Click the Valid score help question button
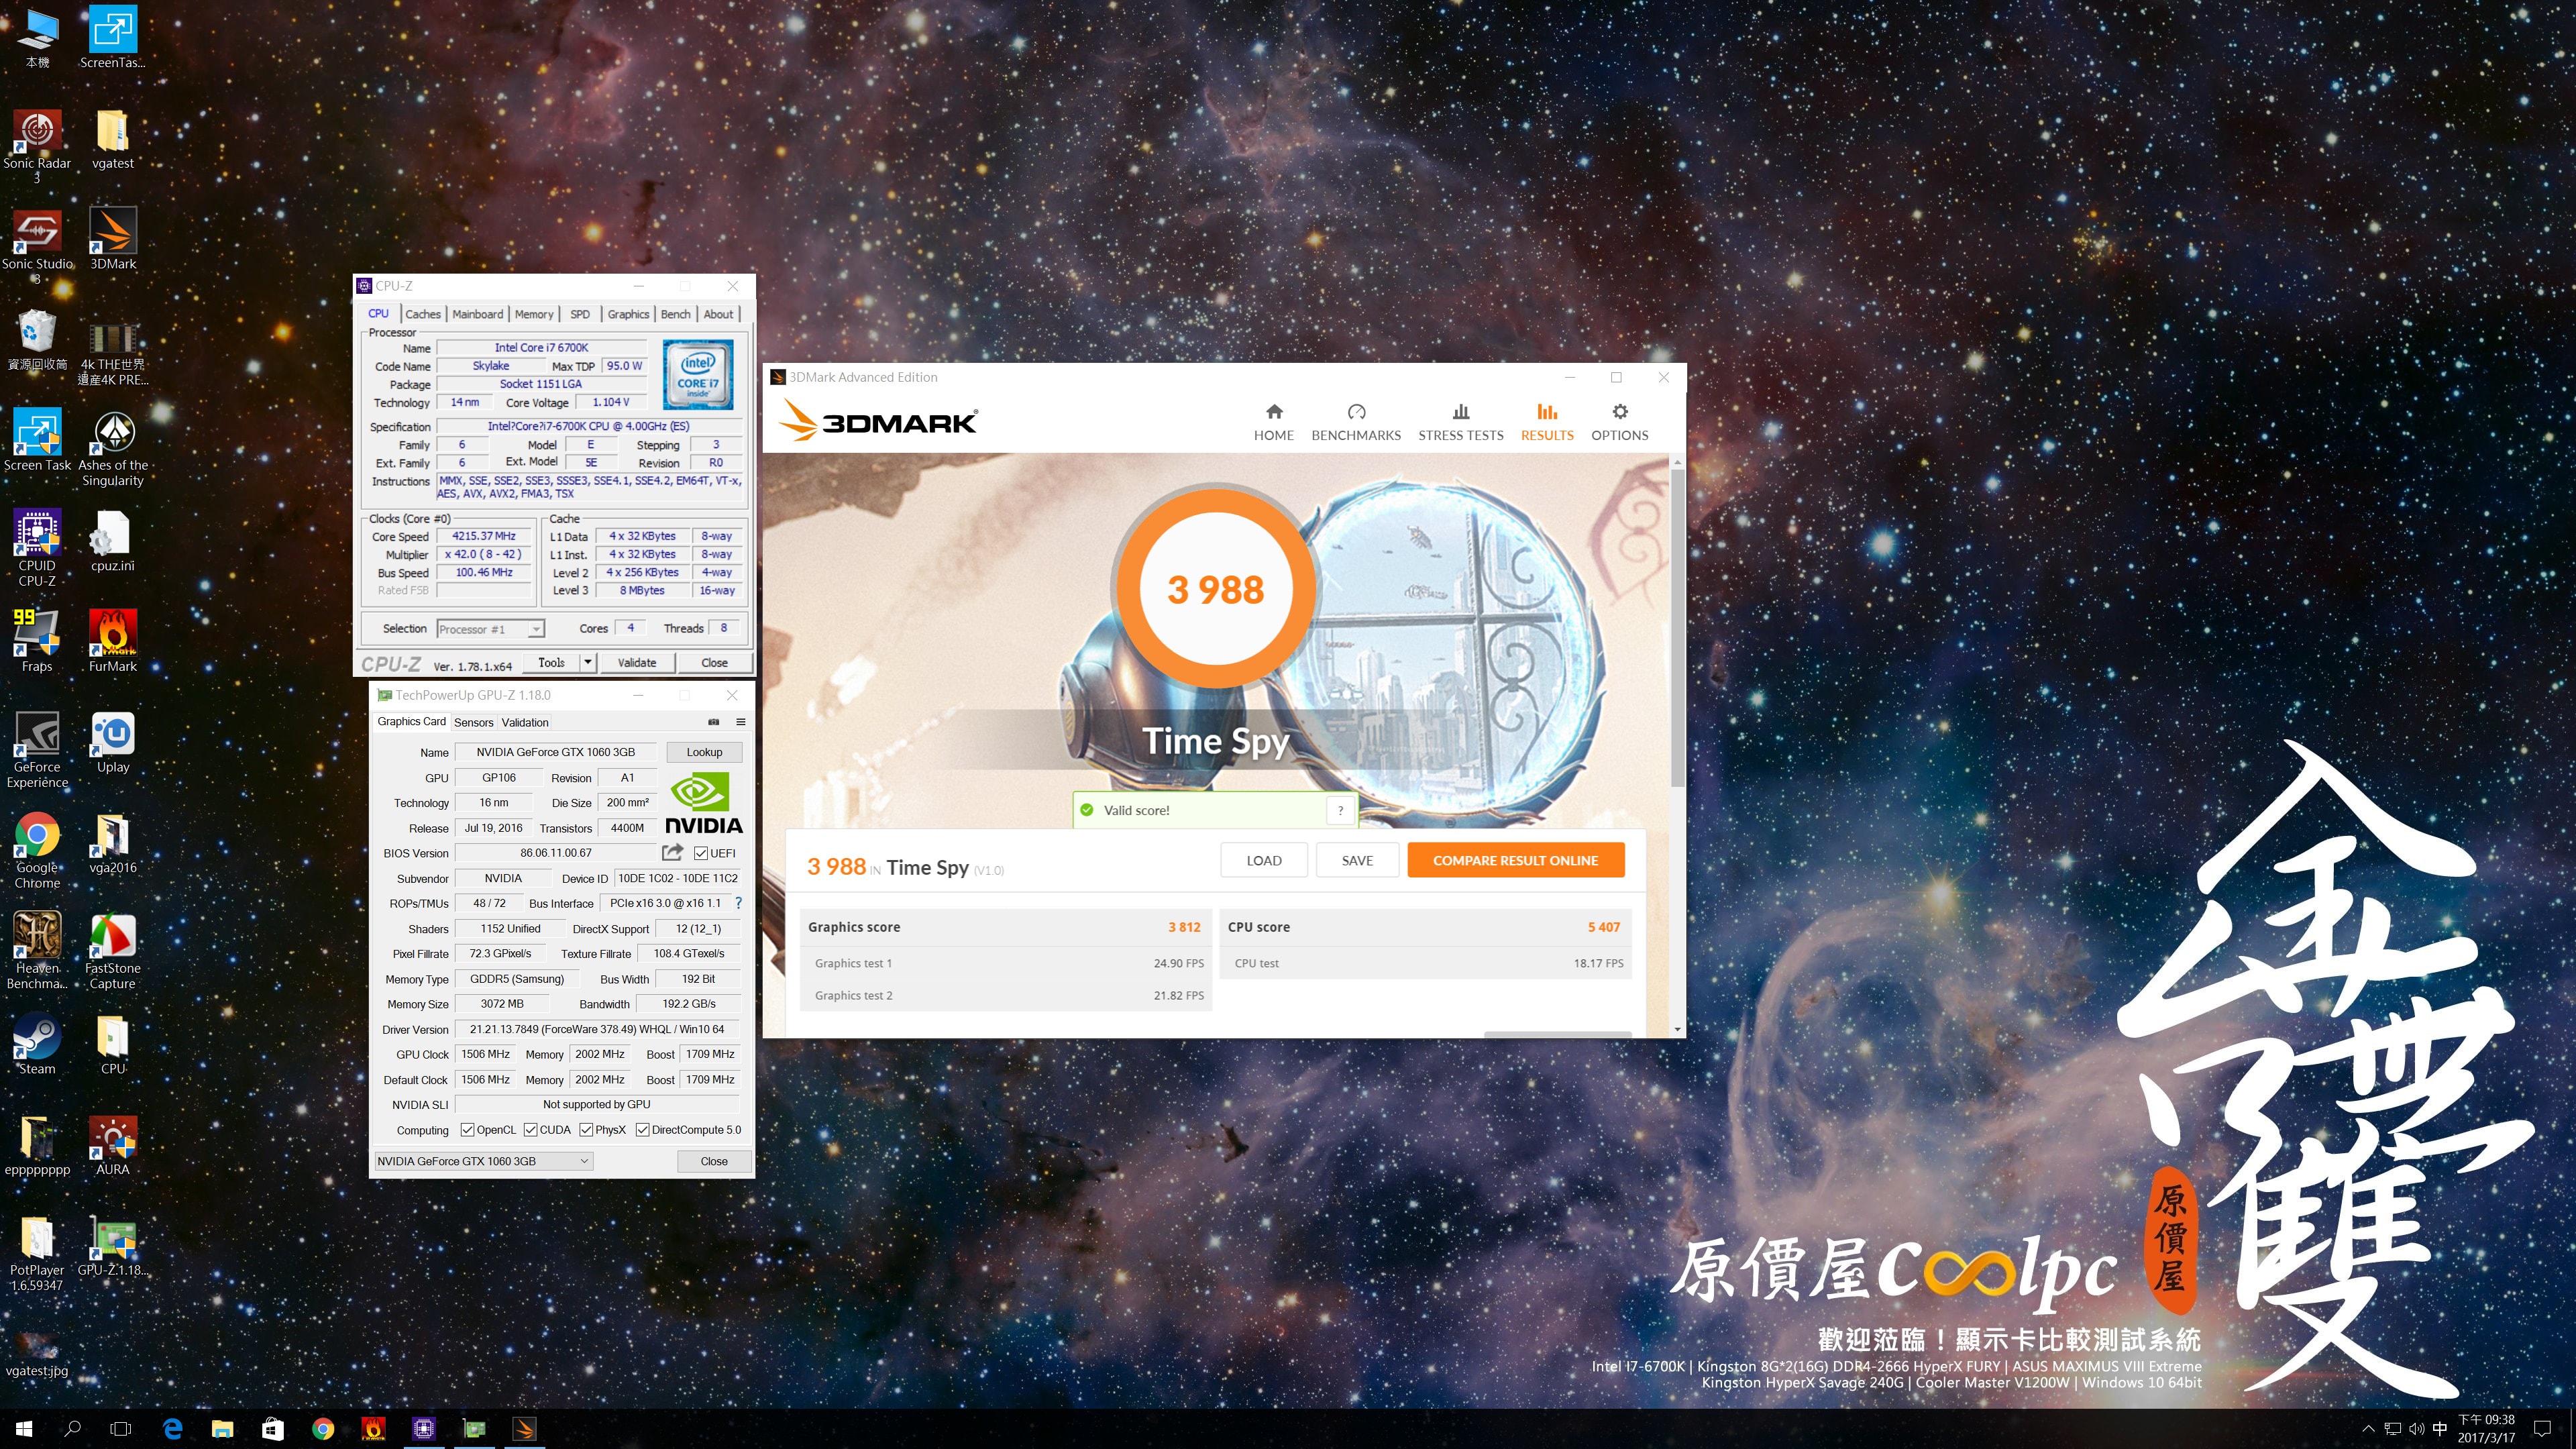 point(1340,810)
